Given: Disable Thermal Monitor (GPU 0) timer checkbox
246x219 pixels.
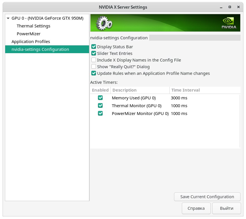Looking at the screenshot, I should (100, 106).
